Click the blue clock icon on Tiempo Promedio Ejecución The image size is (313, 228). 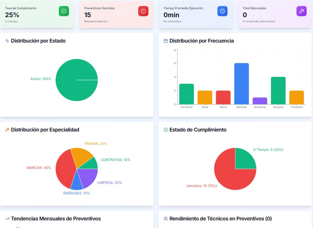point(222,11)
